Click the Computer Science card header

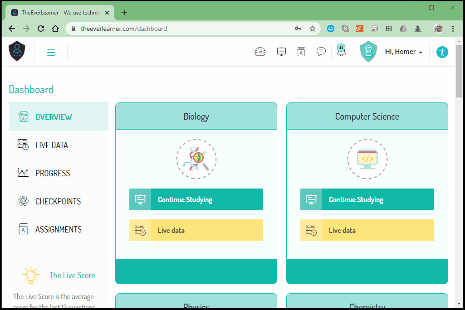367,116
